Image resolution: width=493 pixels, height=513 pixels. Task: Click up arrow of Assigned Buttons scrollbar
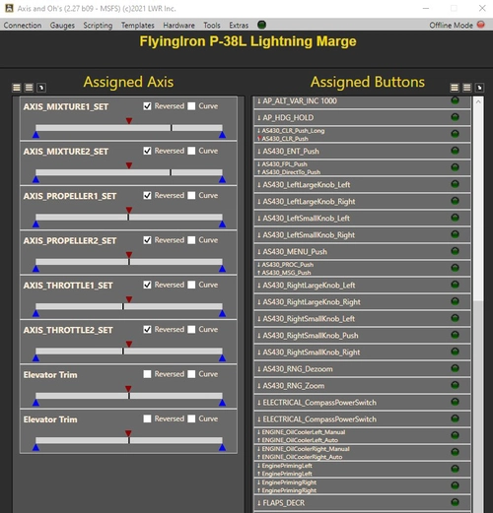[478, 101]
